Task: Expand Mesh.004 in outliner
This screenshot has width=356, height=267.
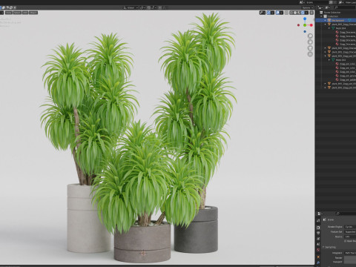Action: (329, 28)
